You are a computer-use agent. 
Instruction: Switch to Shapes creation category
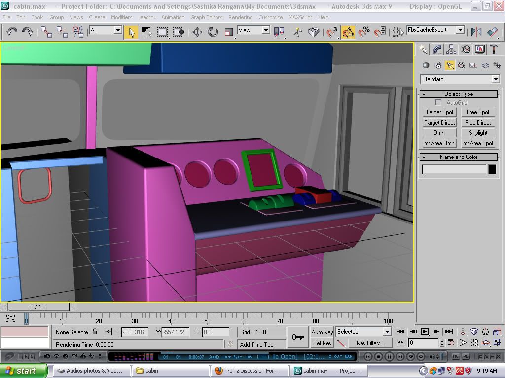point(438,65)
